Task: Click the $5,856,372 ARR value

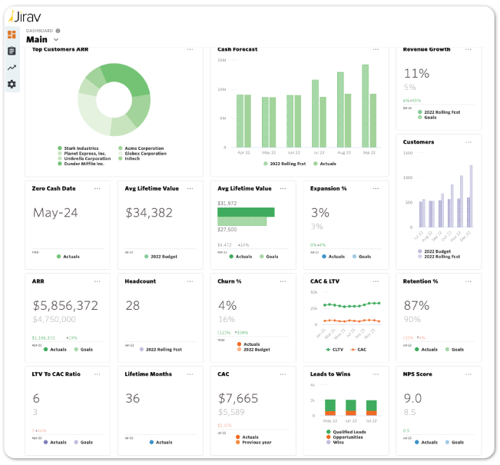Action: [x=65, y=305]
